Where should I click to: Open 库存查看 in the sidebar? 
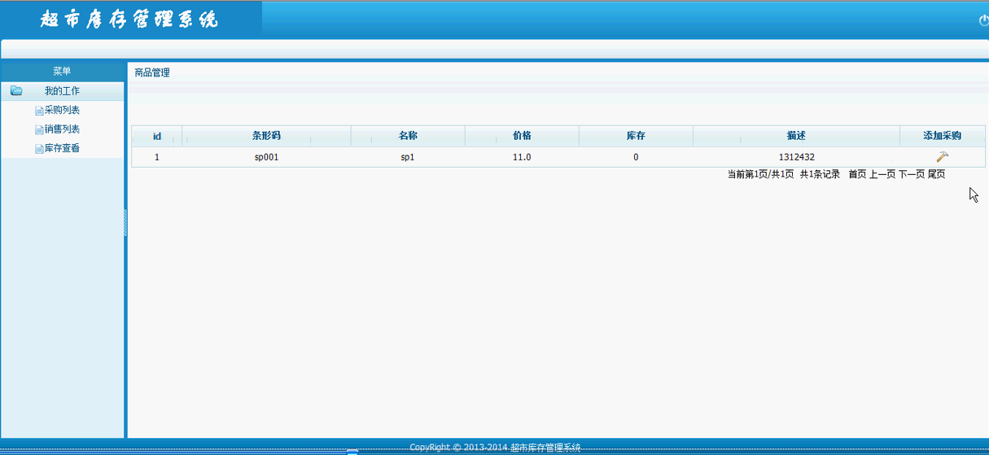[62, 148]
